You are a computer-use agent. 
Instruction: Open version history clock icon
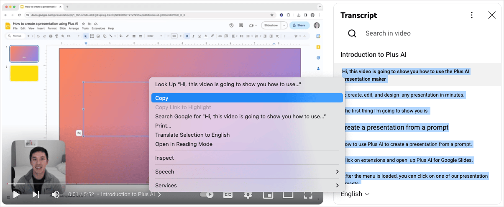coord(231,25)
